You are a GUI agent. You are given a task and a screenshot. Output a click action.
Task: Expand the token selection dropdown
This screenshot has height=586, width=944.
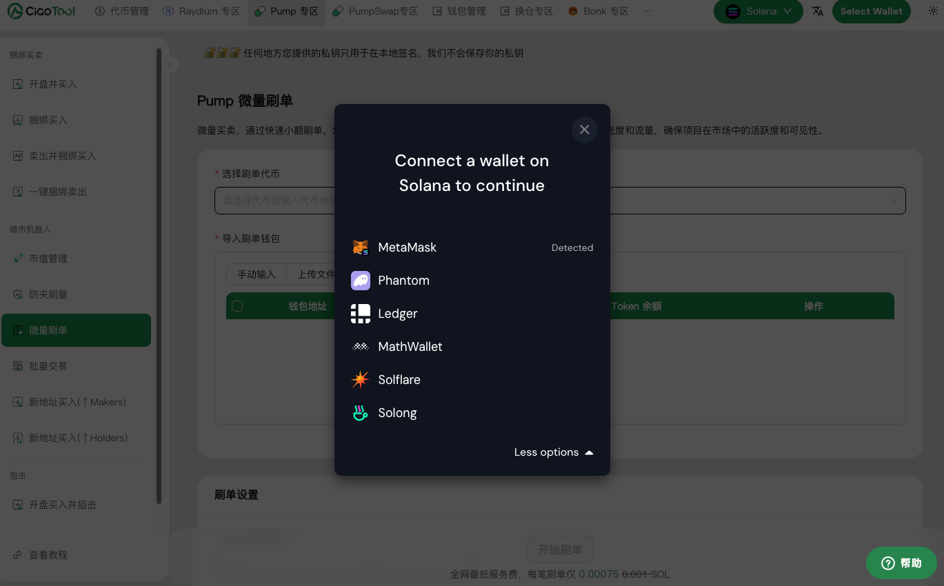point(894,201)
